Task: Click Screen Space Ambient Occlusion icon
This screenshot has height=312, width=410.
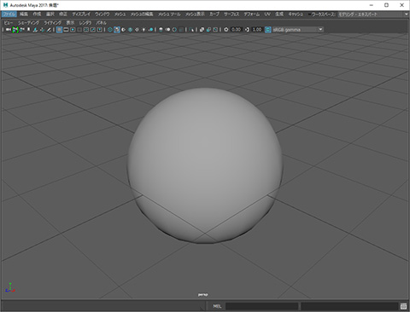Action: click(x=161, y=30)
